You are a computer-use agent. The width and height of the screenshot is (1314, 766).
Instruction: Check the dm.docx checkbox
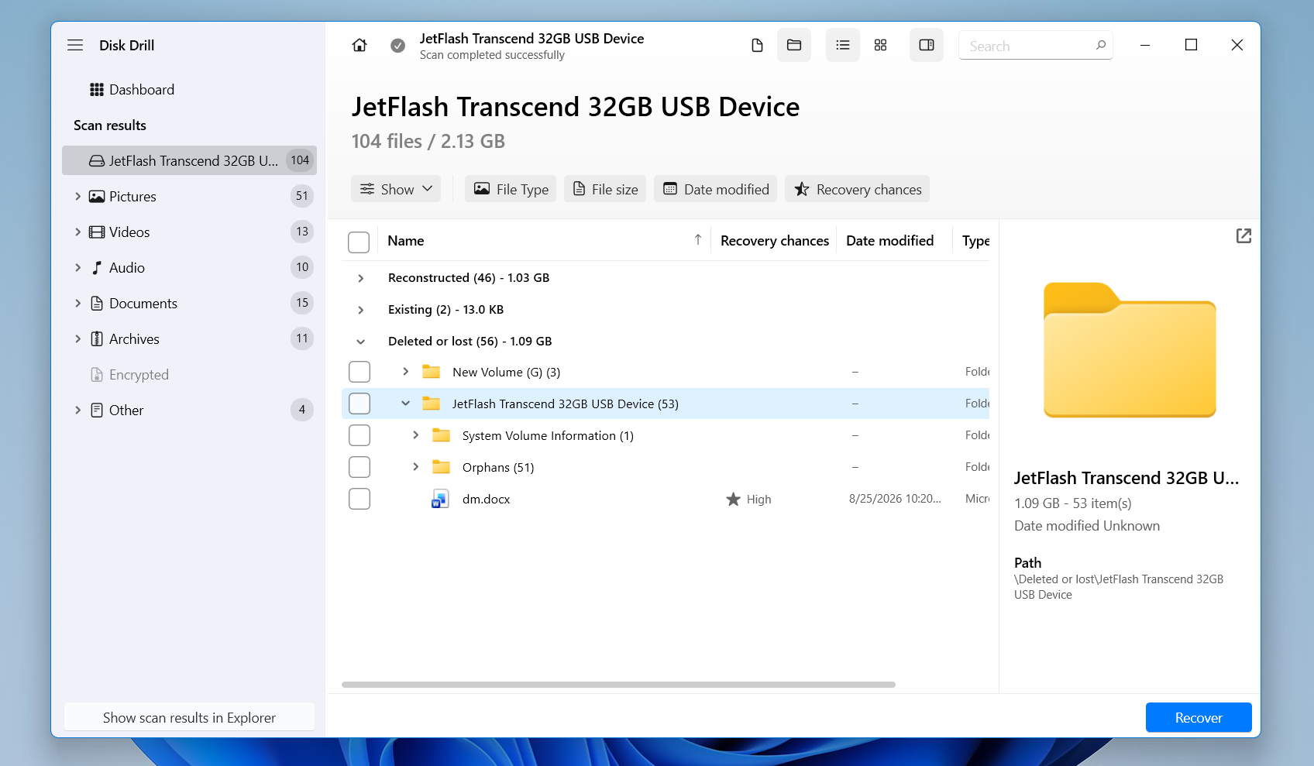359,499
